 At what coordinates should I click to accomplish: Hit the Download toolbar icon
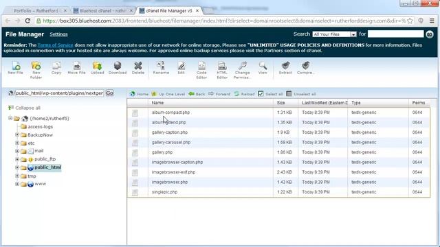coord(118,68)
